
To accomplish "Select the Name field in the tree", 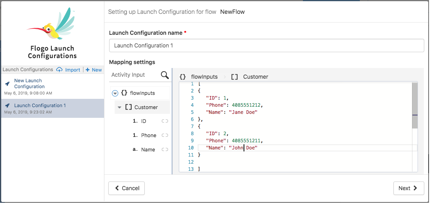I will [x=148, y=150].
